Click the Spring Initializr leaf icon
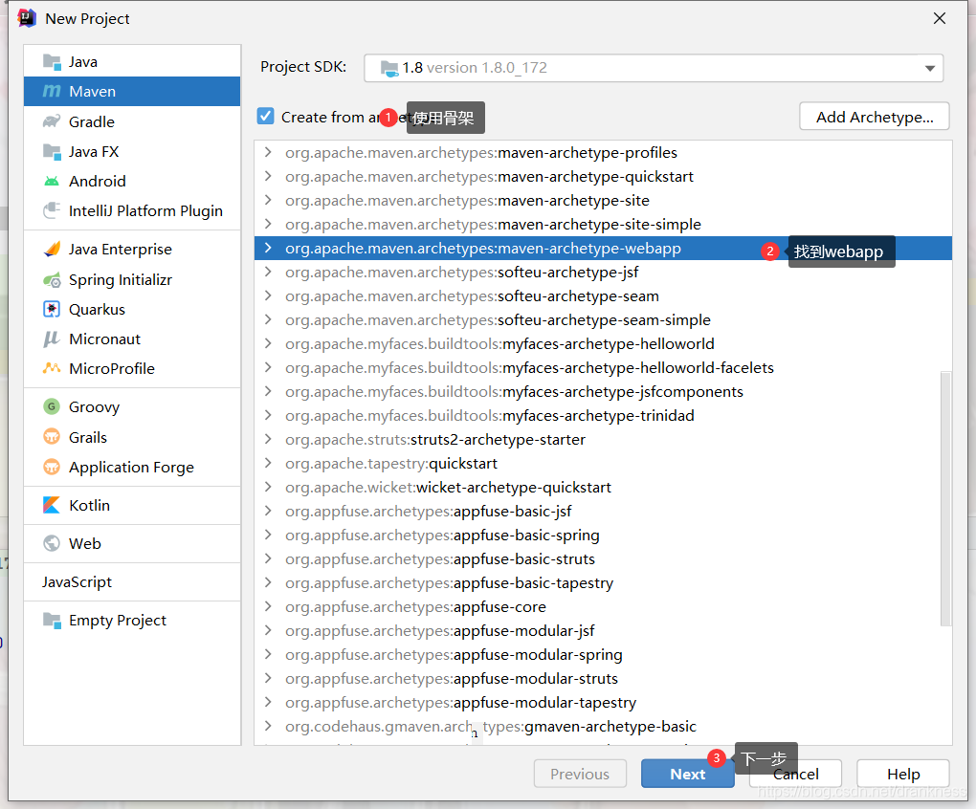Screen dimensions: 976x809 click(52, 280)
